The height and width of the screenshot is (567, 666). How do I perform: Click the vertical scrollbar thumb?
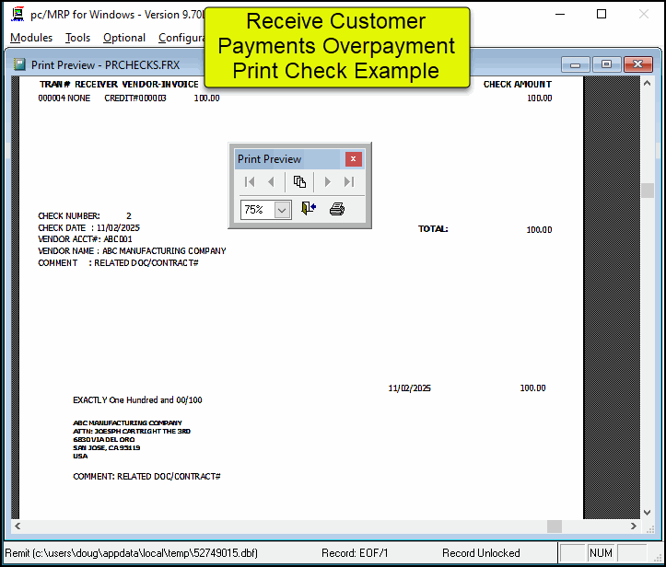tap(648, 191)
